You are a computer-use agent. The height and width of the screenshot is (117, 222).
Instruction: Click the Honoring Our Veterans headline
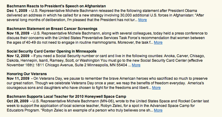pyautogui.click(x=27, y=74)
